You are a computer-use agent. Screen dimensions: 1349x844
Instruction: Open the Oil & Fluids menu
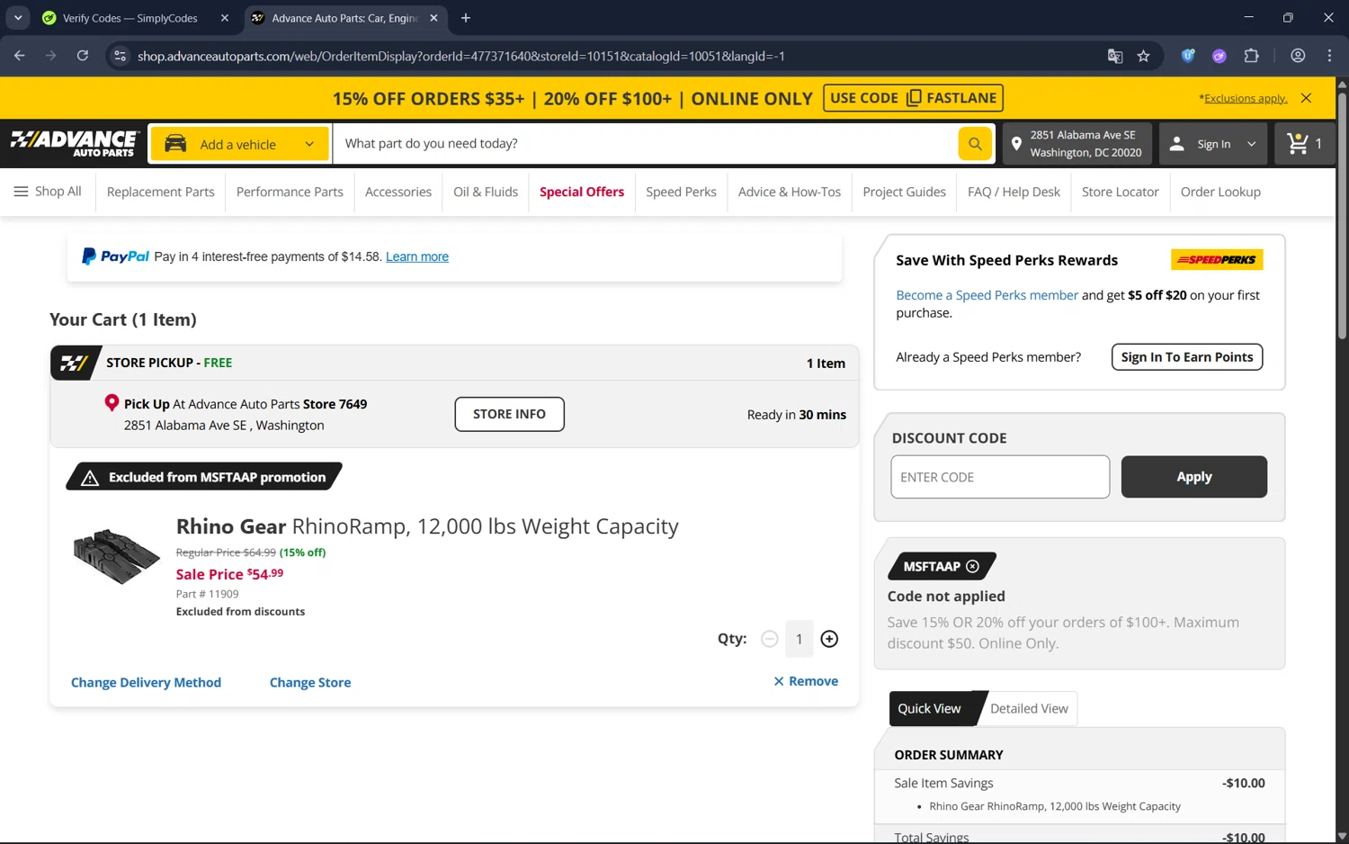click(x=486, y=192)
